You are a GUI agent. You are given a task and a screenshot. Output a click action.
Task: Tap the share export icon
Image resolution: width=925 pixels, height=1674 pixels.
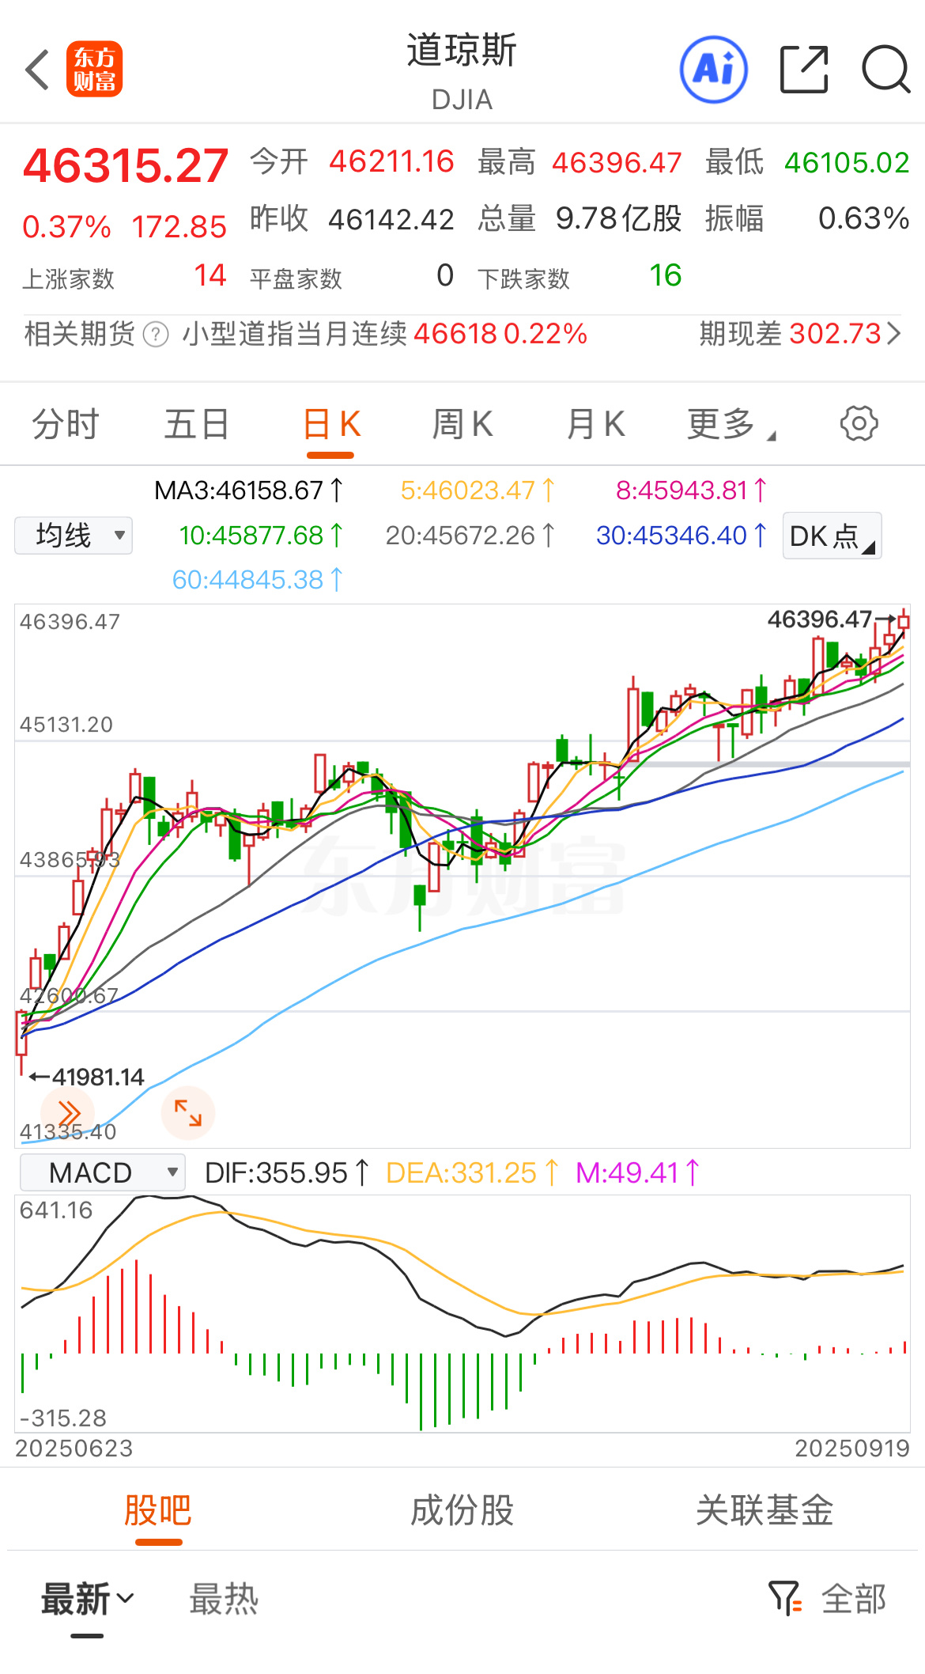click(x=803, y=70)
